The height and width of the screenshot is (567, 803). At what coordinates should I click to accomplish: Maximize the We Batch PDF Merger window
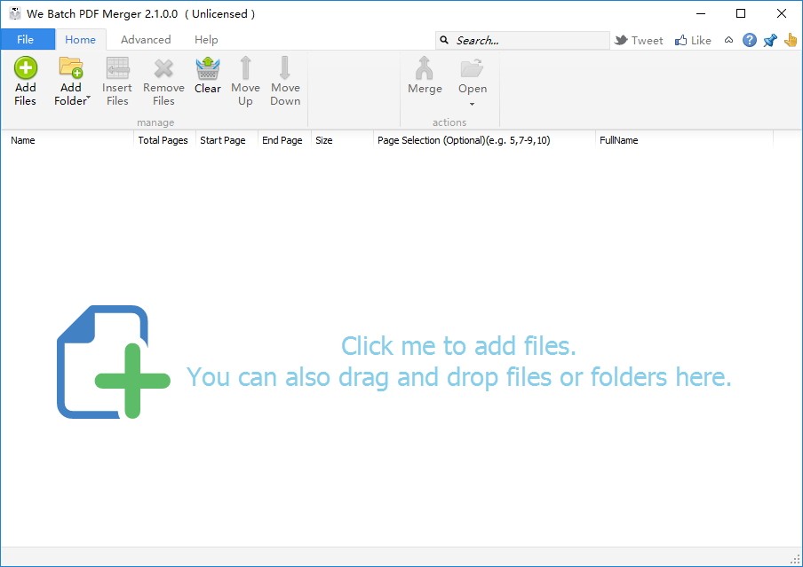[x=741, y=13]
